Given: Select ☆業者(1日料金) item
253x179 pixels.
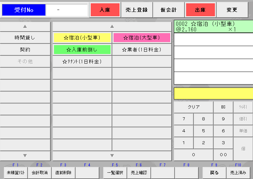Looking at the screenshot, I should click(142, 50).
